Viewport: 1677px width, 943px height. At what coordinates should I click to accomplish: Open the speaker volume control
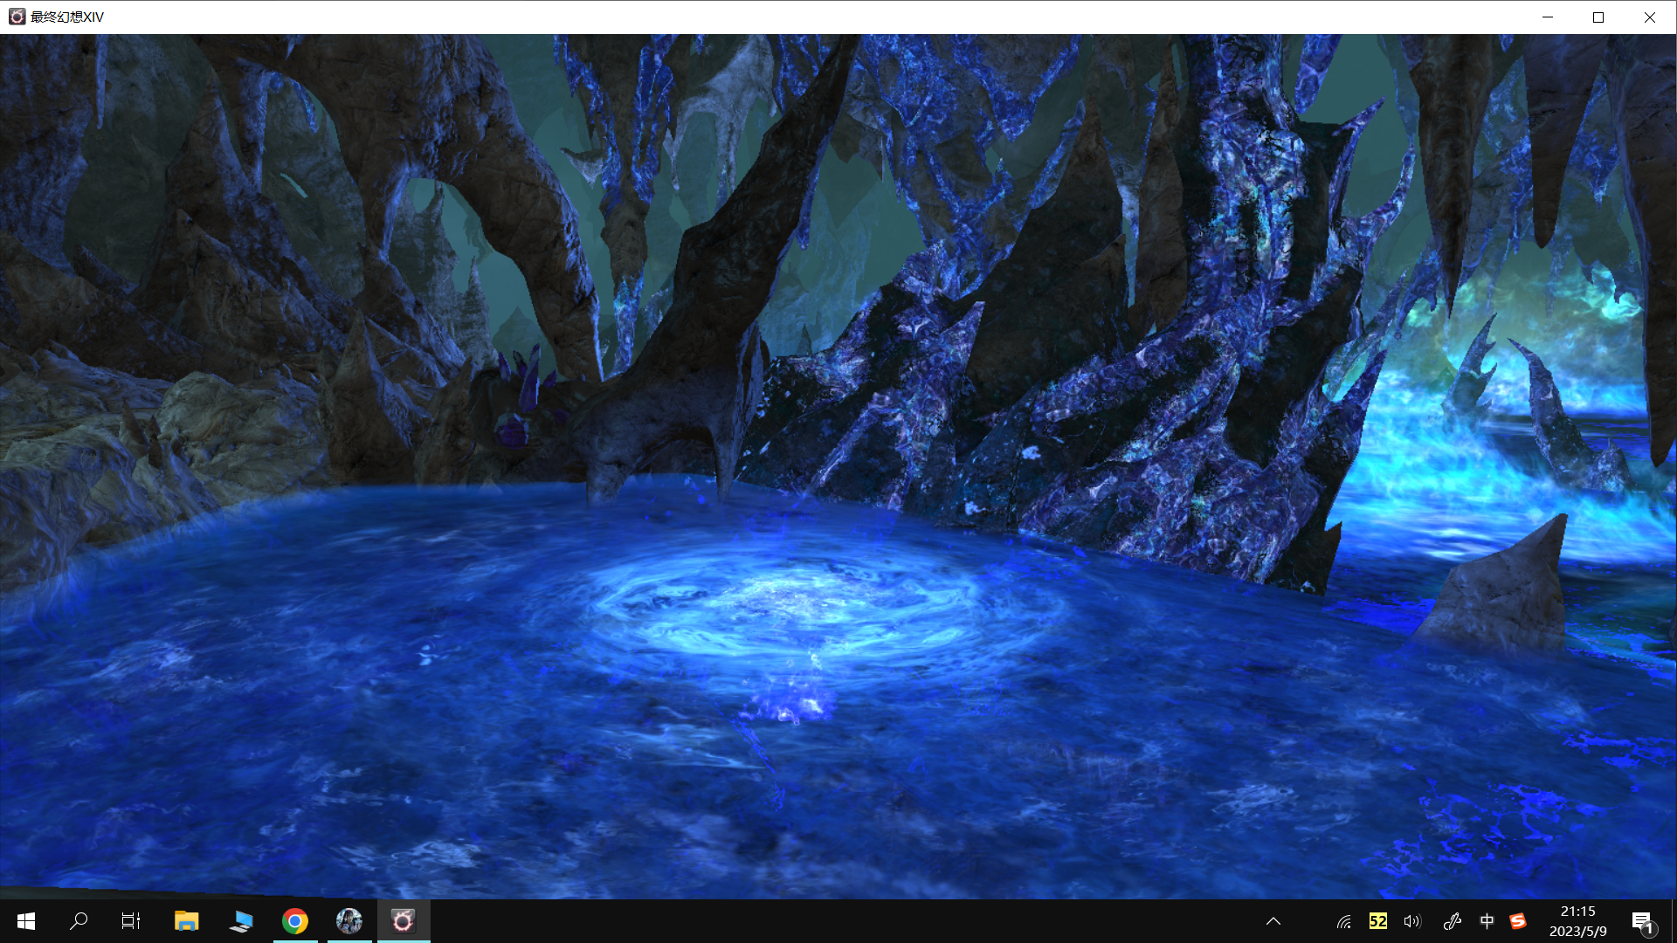click(1412, 921)
